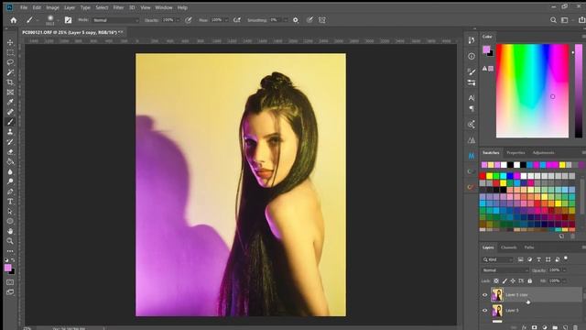Image resolution: width=586 pixels, height=330 pixels.
Task: Open the Paragraph panel icon
Action: coord(472,108)
